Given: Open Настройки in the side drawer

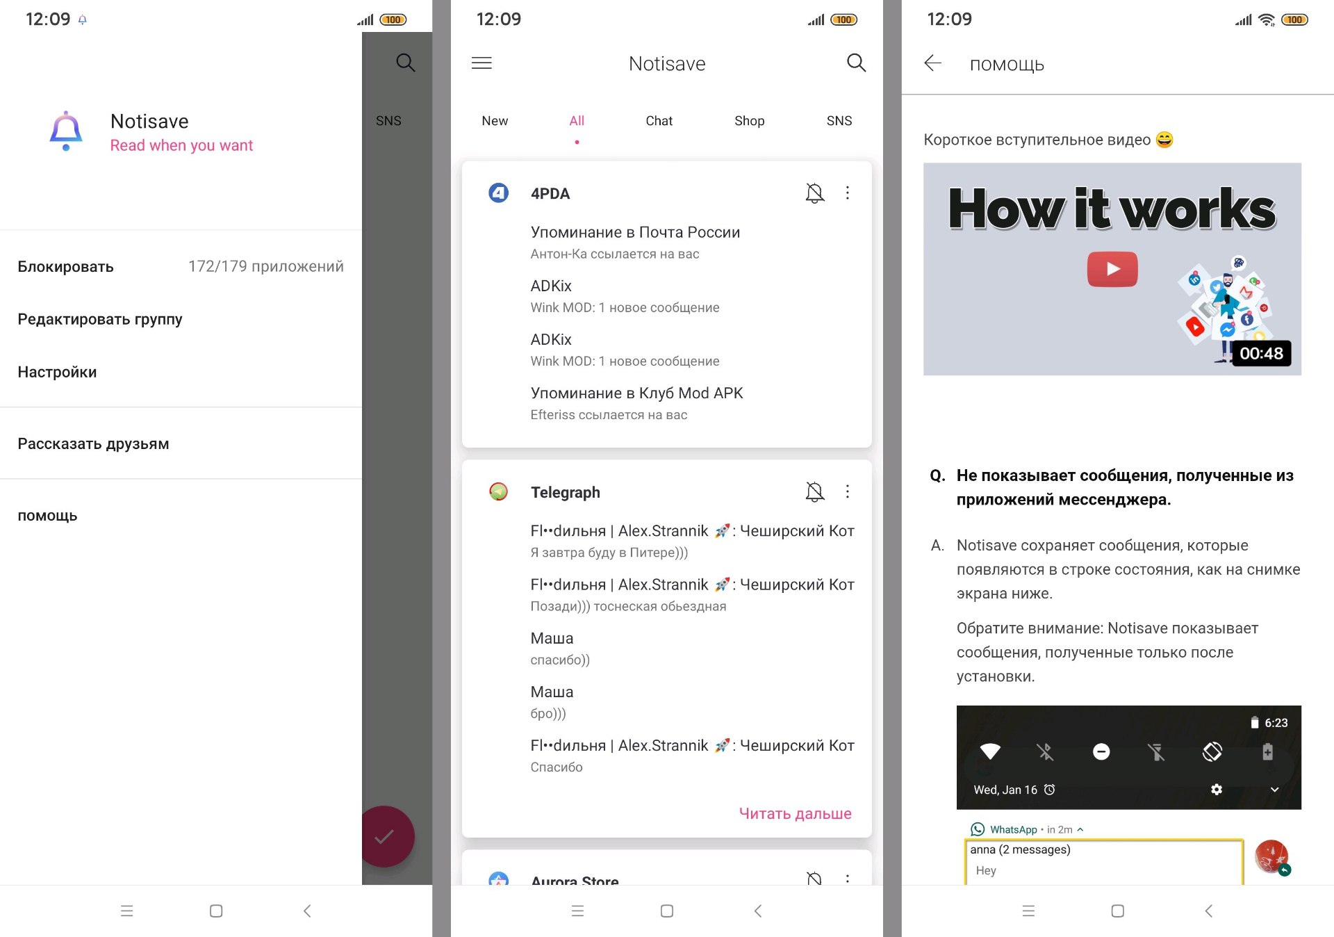Looking at the screenshot, I should pos(57,372).
